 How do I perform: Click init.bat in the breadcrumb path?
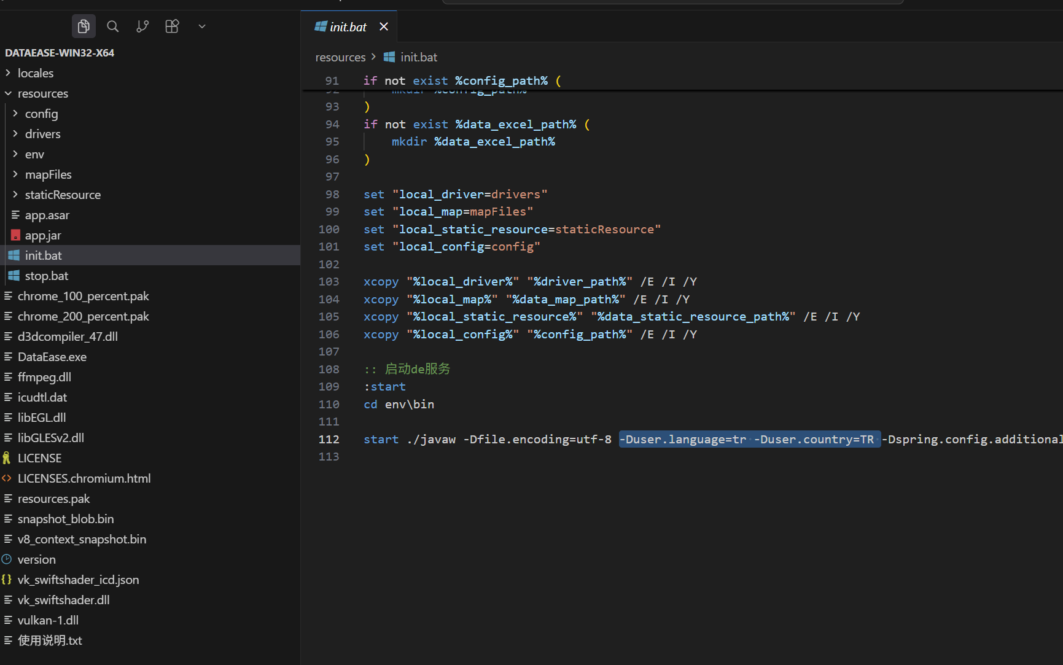[x=419, y=57]
